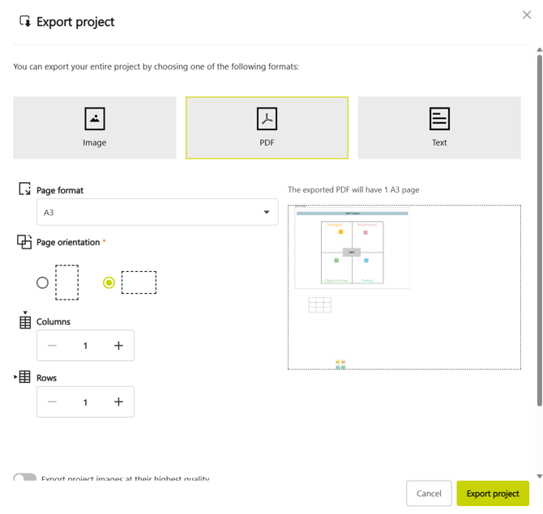Decrease the Rows count with minus
The height and width of the screenshot is (514, 543).
53,402
